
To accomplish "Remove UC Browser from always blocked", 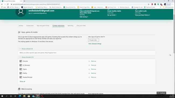I will tap(93, 65).
